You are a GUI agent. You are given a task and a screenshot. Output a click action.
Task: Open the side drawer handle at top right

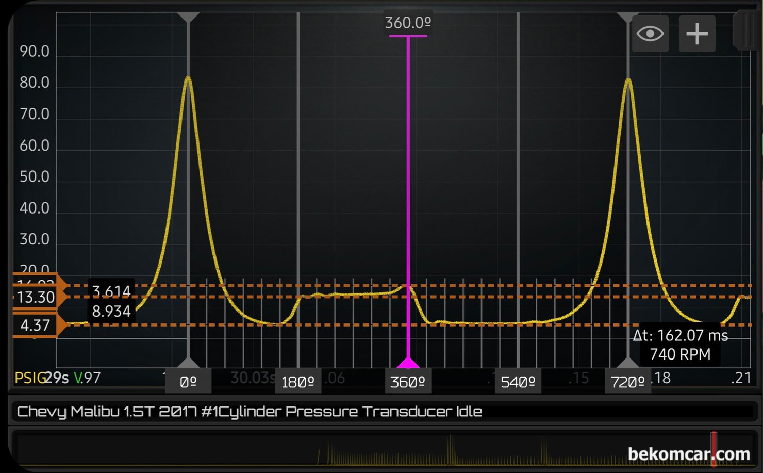coord(745,31)
